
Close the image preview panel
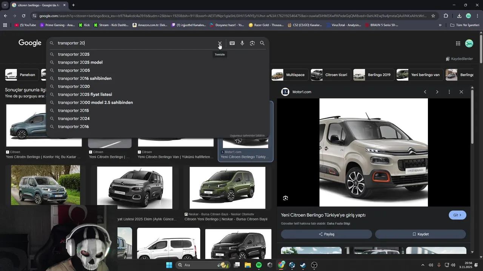tap(461, 92)
